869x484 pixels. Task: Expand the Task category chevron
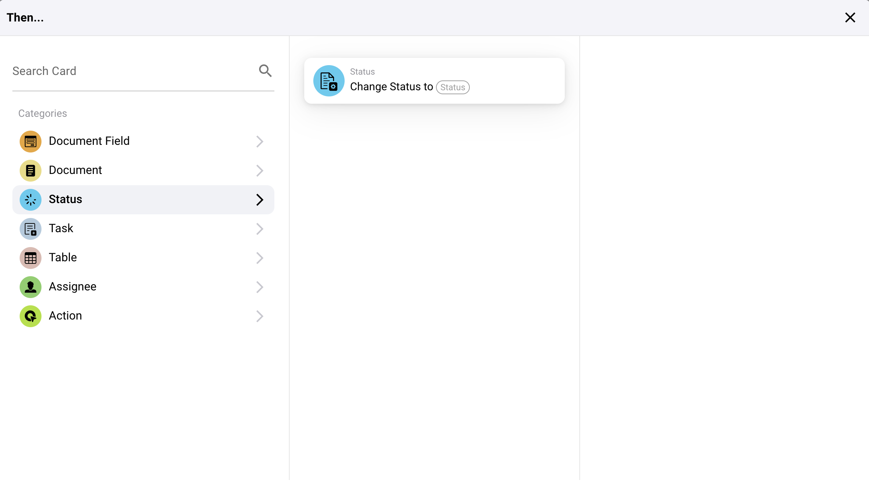[259, 229]
